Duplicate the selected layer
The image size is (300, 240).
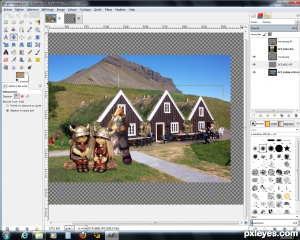282,116
